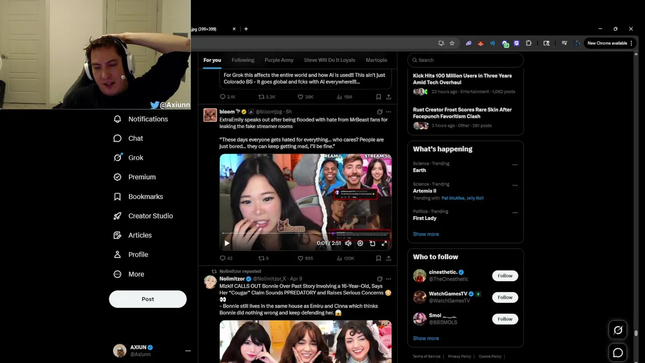
Task: Open video settings gear on ExtraEmily video
Action: click(x=360, y=243)
